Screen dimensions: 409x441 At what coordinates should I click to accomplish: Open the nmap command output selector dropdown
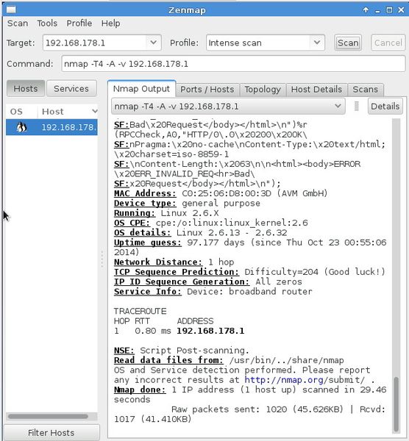[x=228, y=107]
